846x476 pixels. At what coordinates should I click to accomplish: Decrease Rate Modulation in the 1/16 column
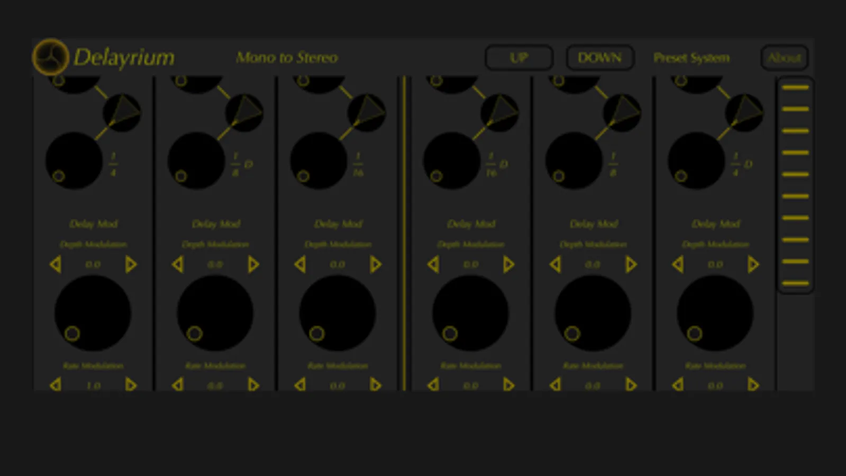[300, 385]
